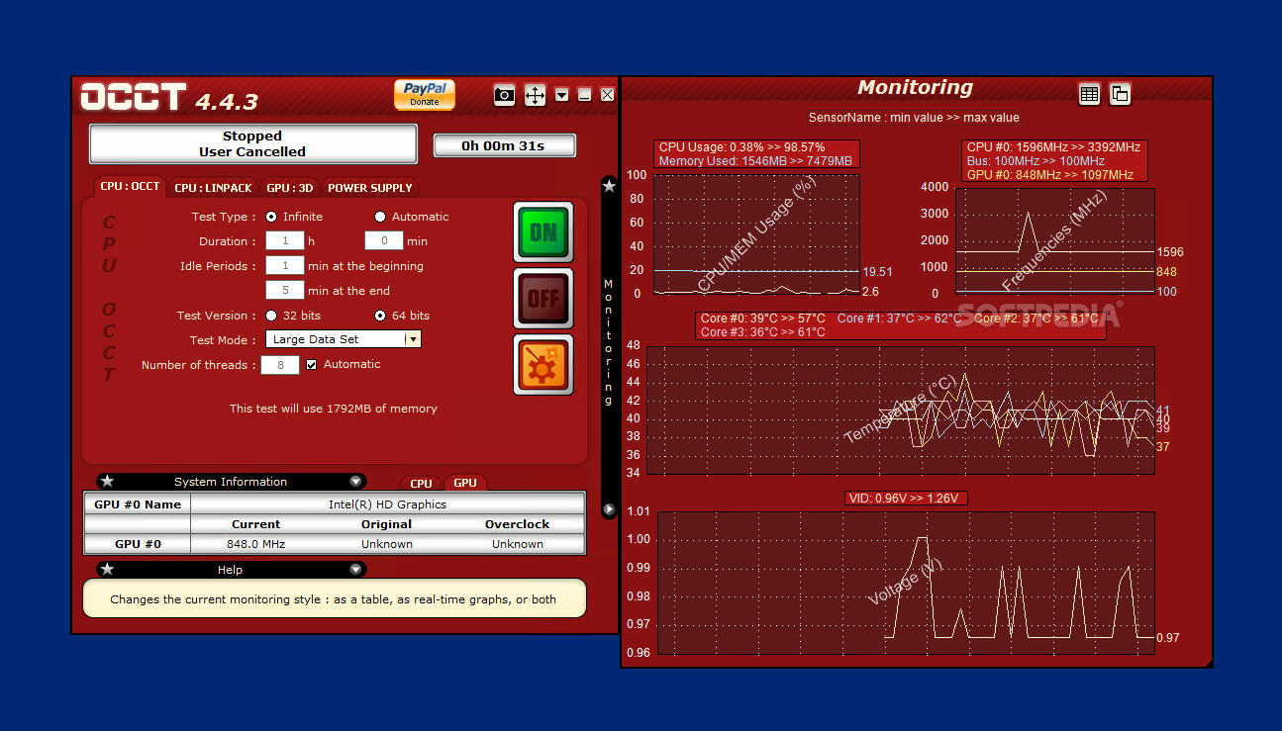The image size is (1282, 731).
Task: Click the star icon atop the Monitoring sidebar
Action: pyautogui.click(x=609, y=186)
